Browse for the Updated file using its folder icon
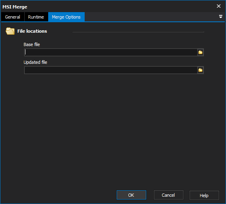 (x=200, y=70)
